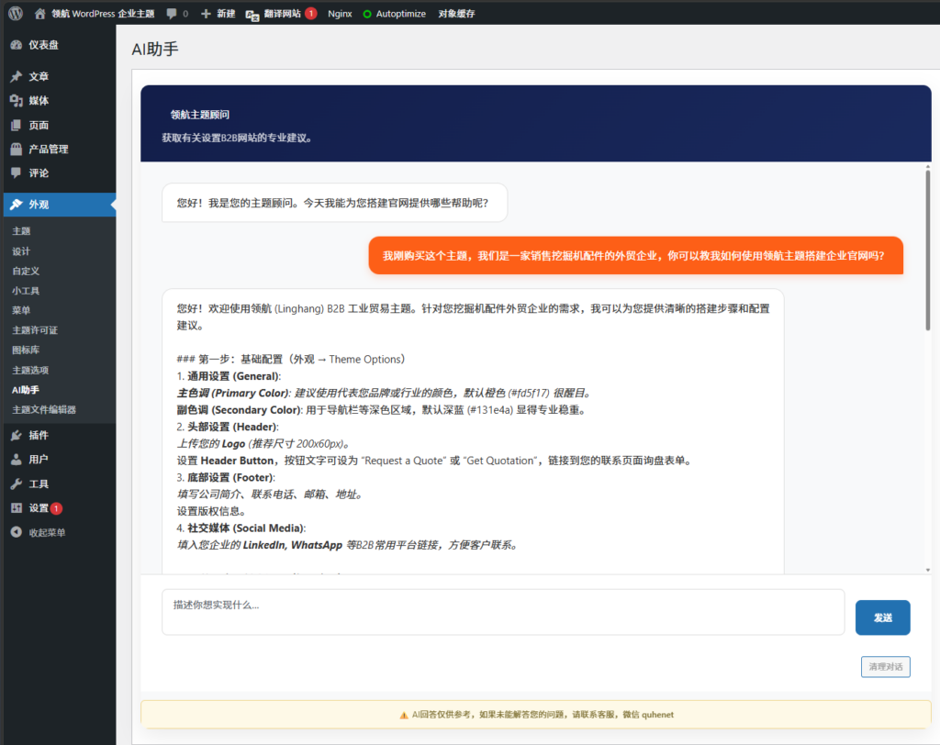Open 产品管理 in the sidebar
The height and width of the screenshot is (745, 940).
[x=48, y=149]
